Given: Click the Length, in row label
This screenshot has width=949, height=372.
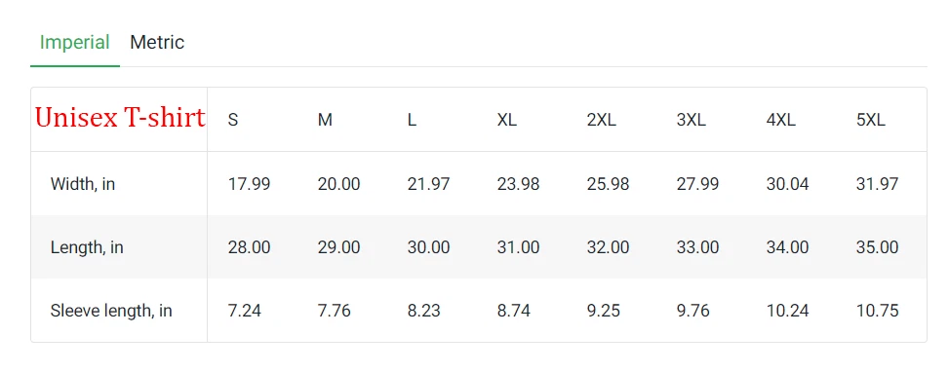Looking at the screenshot, I should 87,247.
